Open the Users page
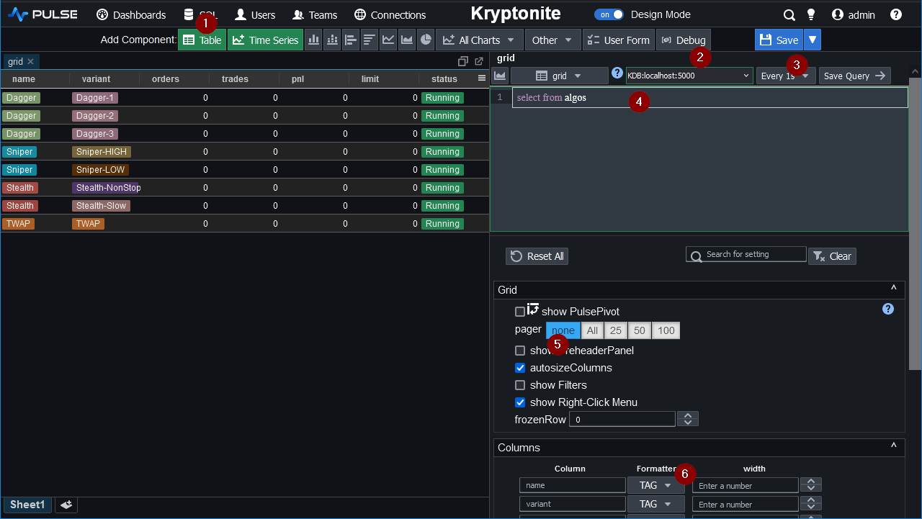 click(255, 14)
